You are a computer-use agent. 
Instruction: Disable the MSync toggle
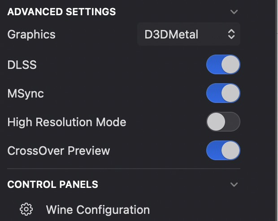[223, 93]
